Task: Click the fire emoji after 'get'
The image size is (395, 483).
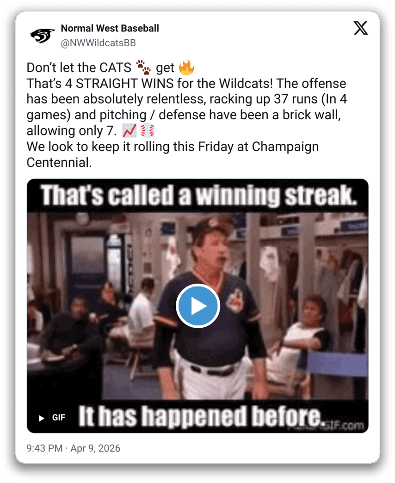Action: point(186,67)
